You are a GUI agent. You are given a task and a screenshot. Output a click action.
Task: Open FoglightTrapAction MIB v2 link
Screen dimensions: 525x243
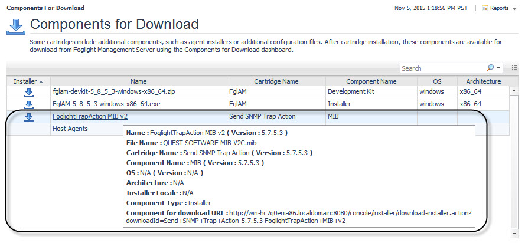90,116
